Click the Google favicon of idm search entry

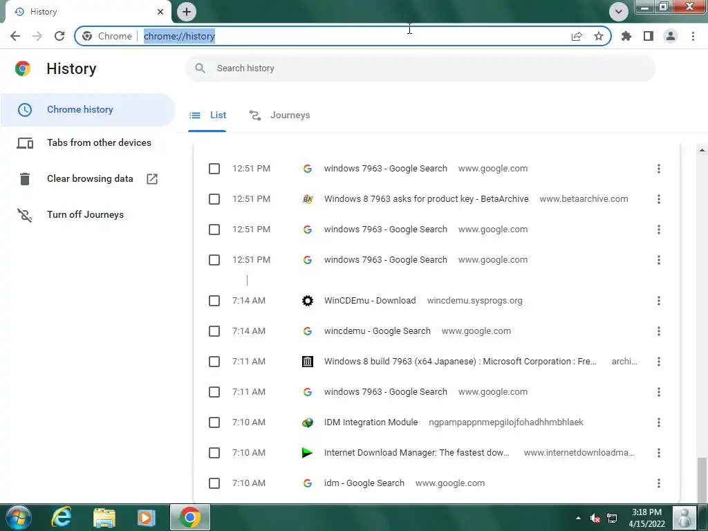point(308,483)
